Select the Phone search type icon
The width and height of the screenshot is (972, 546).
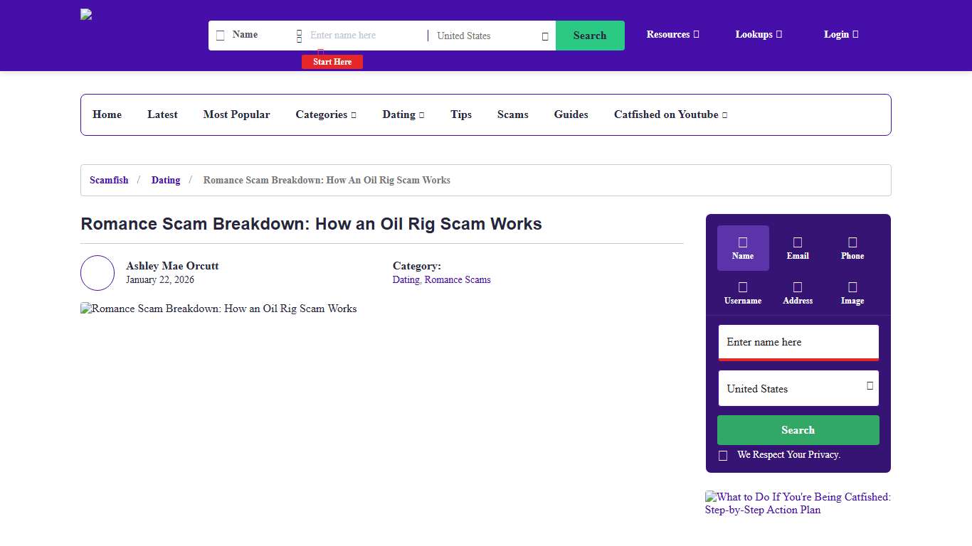pyautogui.click(x=852, y=244)
